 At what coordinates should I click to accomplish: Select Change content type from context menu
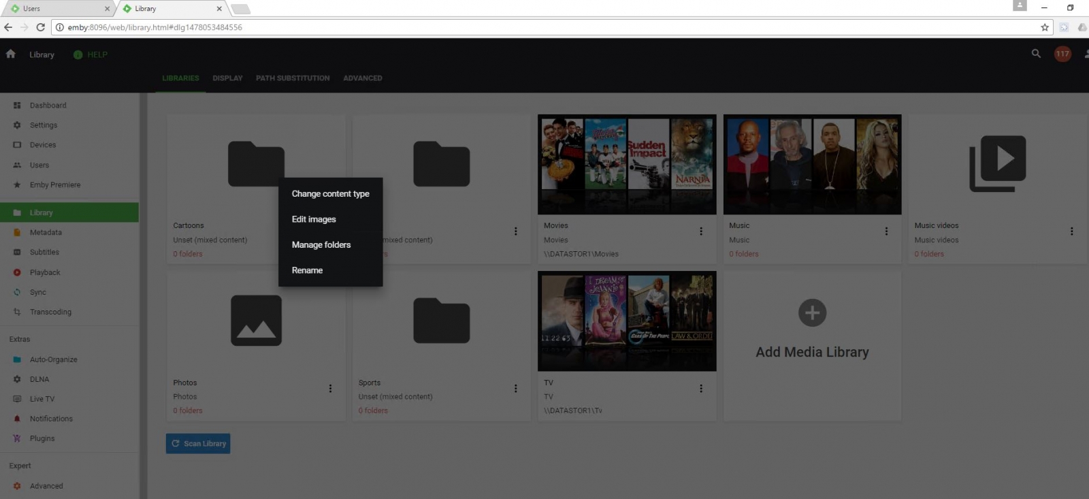(330, 194)
